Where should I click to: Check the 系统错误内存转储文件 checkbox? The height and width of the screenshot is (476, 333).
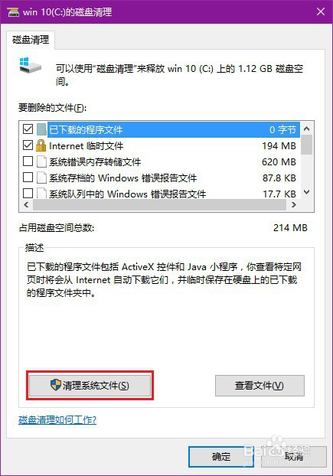pyautogui.click(x=28, y=161)
